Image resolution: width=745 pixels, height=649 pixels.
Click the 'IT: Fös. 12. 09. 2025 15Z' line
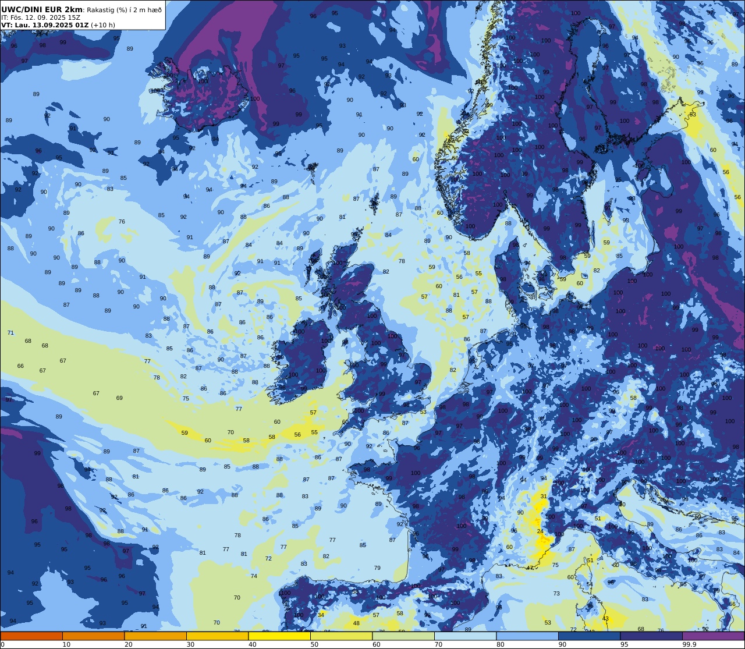point(41,17)
